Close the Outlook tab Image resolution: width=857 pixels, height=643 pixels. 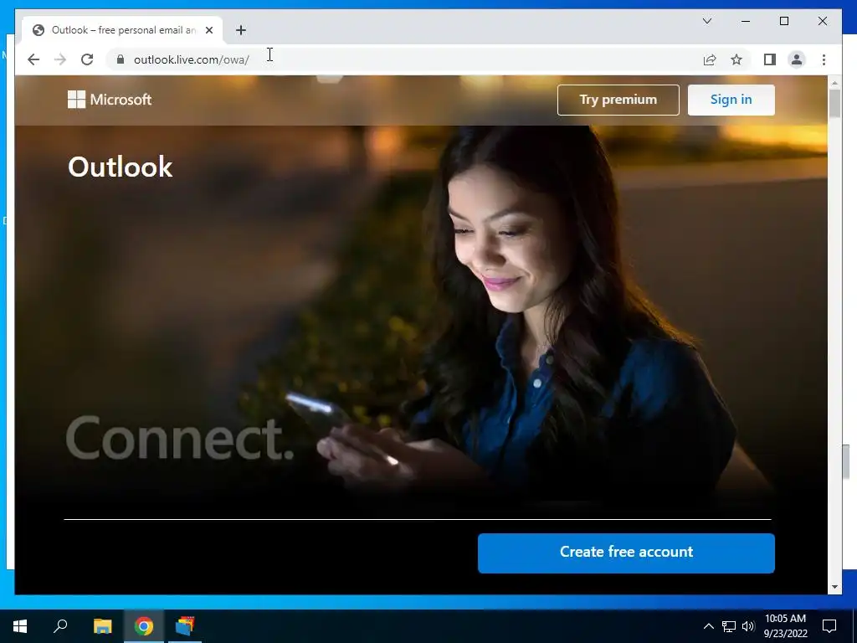[208, 30]
